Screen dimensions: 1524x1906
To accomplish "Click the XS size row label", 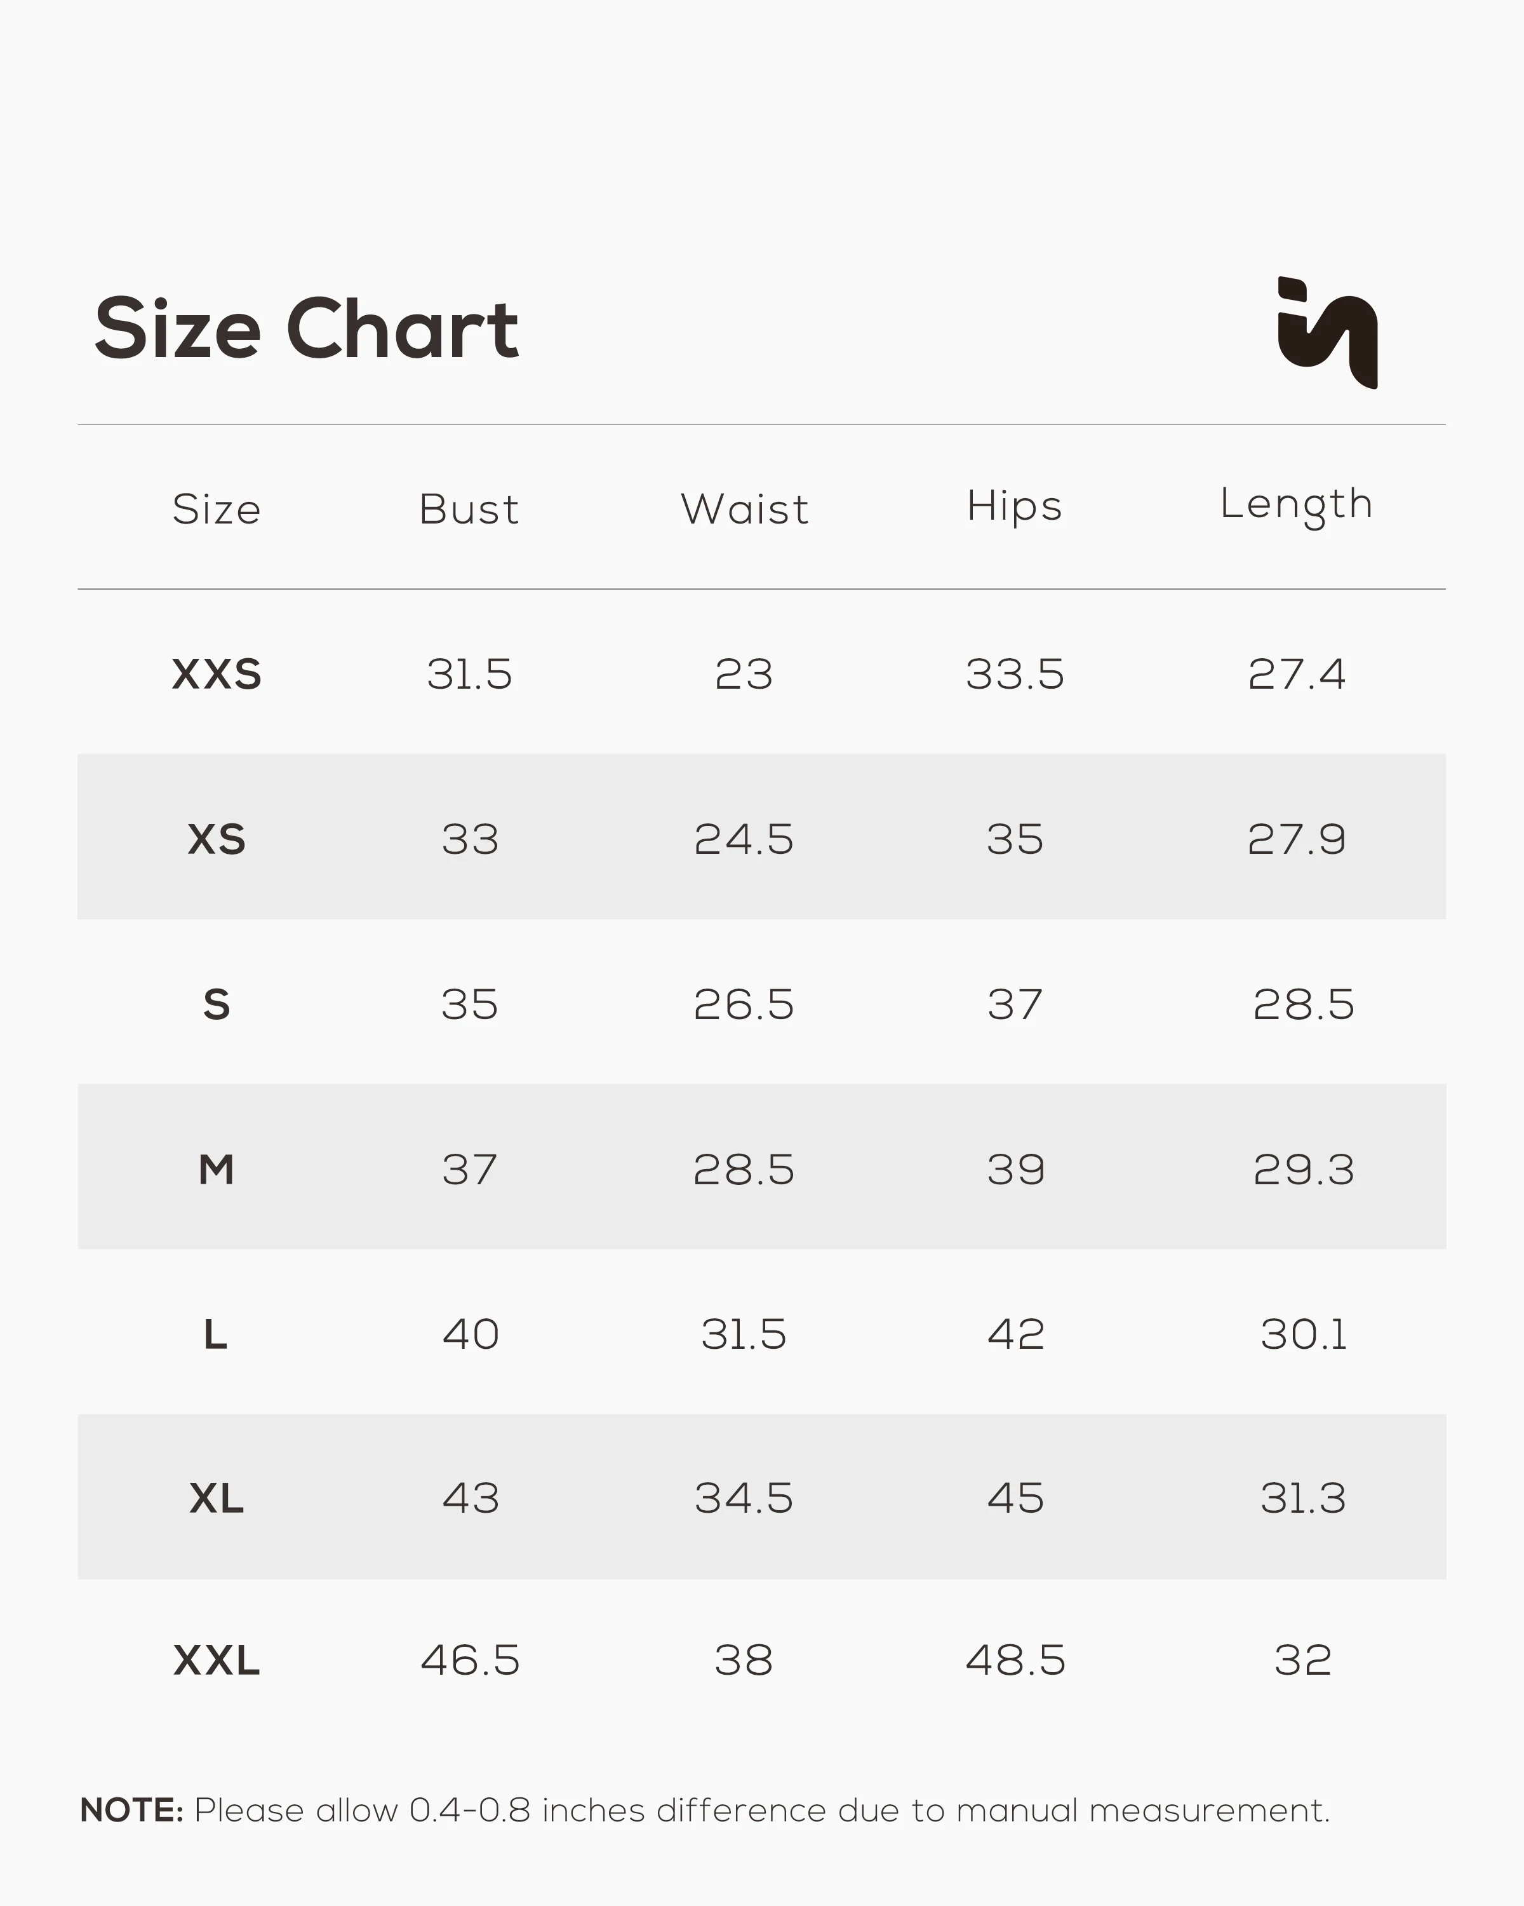I will coord(217,839).
